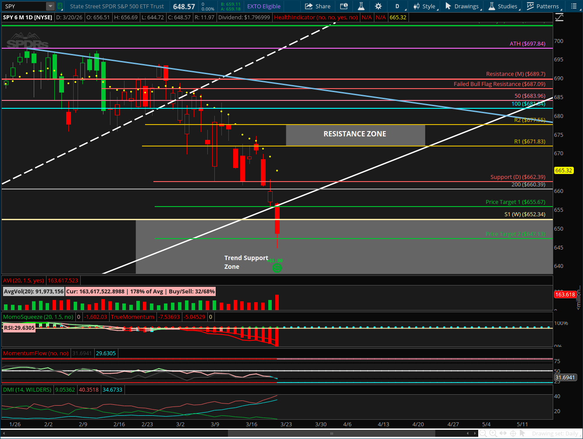Click the zoom in magnifier icon
The height and width of the screenshot is (439, 583).
(493, 433)
